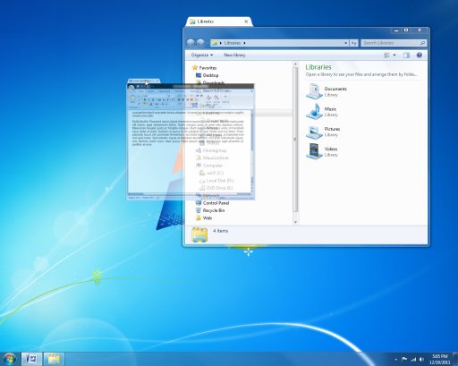Expand the arrow after Libraries in breadcrumb
The height and width of the screenshot is (366, 458).
[x=244, y=43]
